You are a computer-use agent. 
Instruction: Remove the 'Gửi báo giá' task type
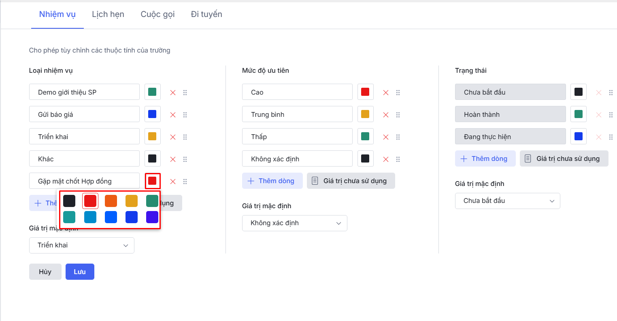click(x=173, y=115)
